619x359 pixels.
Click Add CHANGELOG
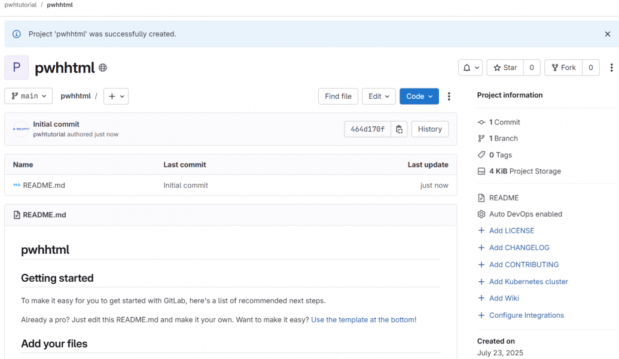tap(519, 248)
